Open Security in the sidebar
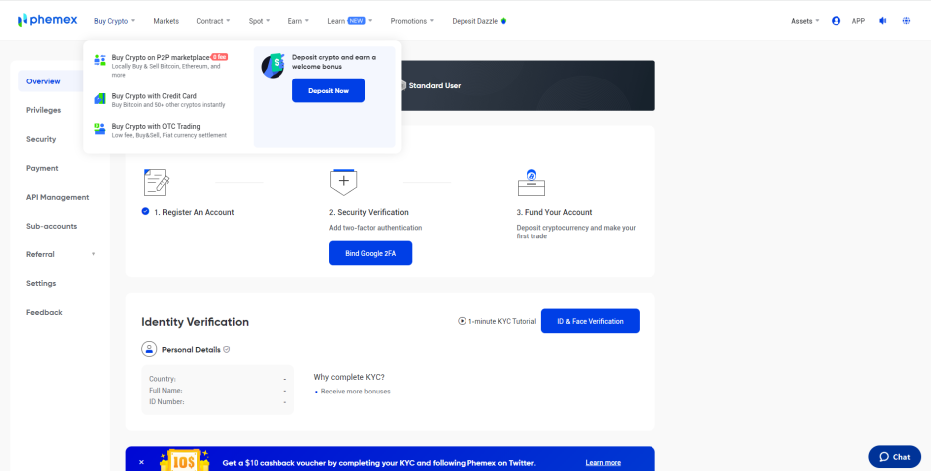Image resolution: width=931 pixels, height=471 pixels. (41, 139)
